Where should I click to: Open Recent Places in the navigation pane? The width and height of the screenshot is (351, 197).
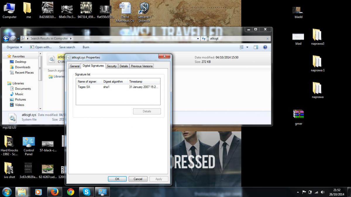click(x=24, y=73)
